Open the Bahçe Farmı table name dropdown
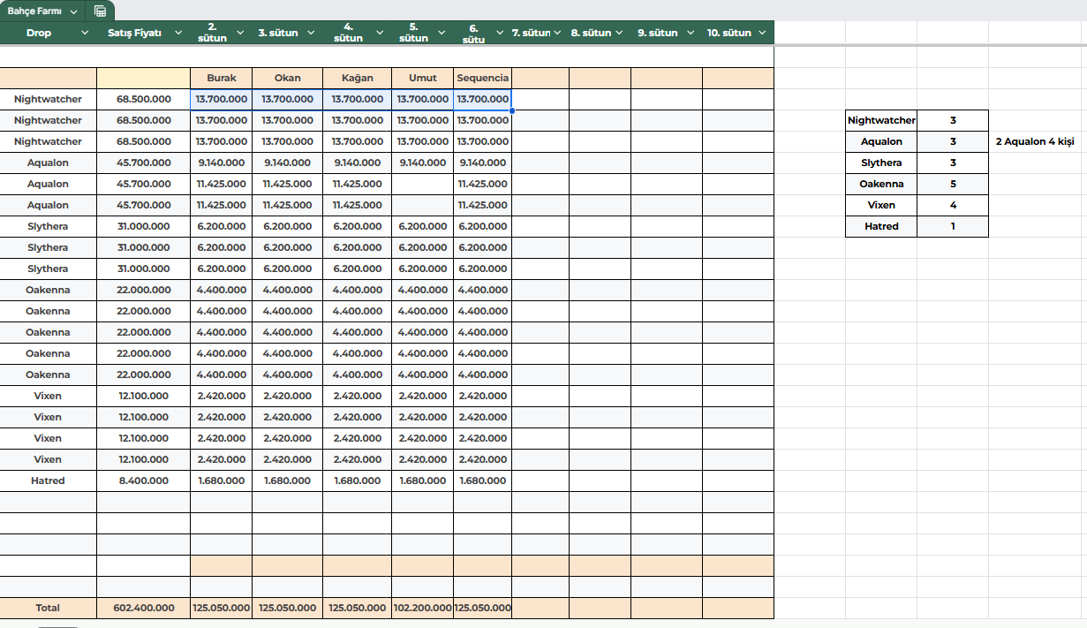Screen dimensions: 1087x628 [x=72, y=11]
